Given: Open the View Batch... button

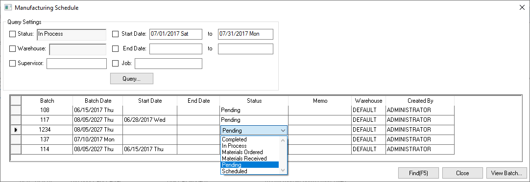Looking at the screenshot, I should [x=506, y=173].
